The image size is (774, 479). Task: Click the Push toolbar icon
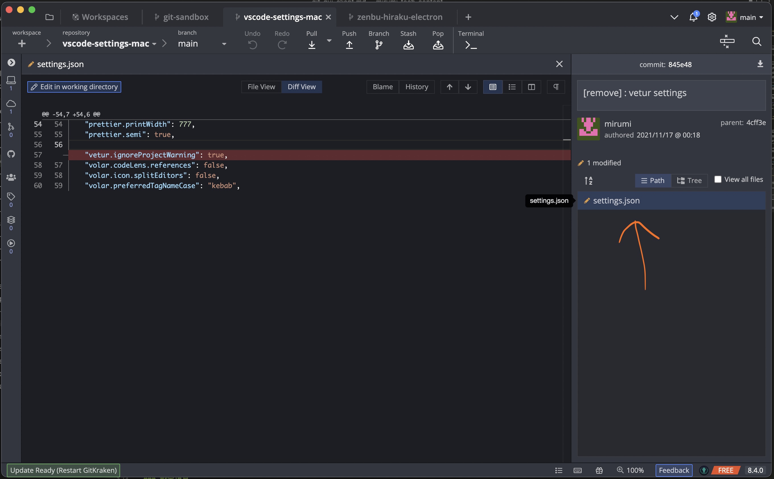point(349,45)
